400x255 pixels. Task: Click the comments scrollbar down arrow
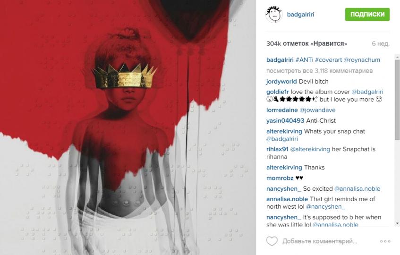click(397, 223)
